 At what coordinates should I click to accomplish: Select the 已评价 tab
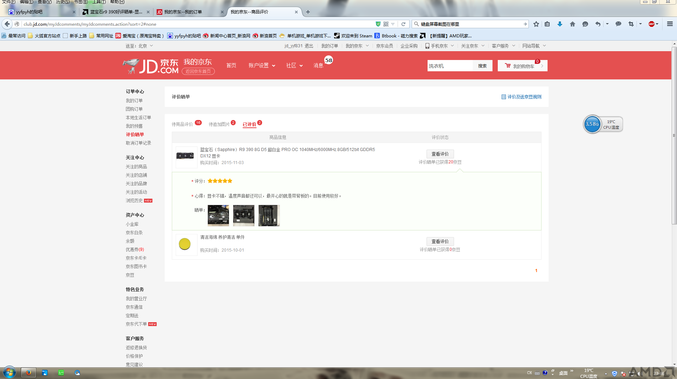pos(249,124)
